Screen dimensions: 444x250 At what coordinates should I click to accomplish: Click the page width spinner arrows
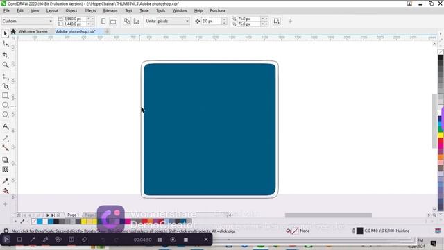click(91, 19)
